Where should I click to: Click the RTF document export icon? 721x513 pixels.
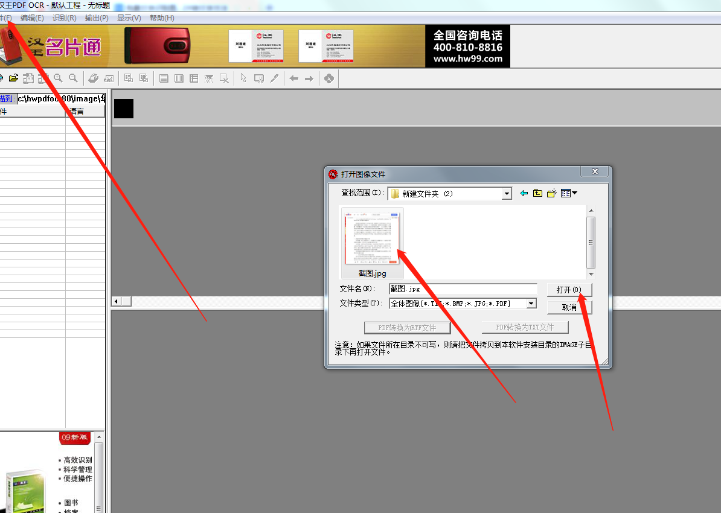(x=28, y=78)
